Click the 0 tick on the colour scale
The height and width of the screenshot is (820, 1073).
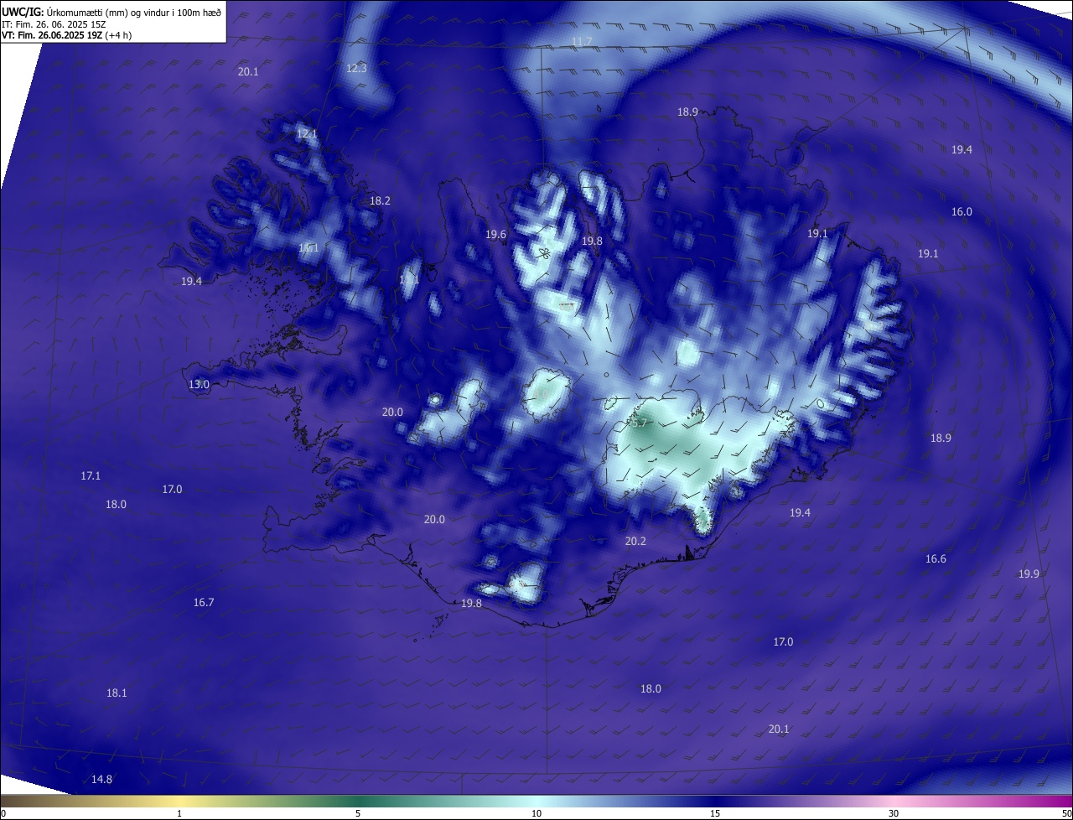pyautogui.click(x=3, y=814)
